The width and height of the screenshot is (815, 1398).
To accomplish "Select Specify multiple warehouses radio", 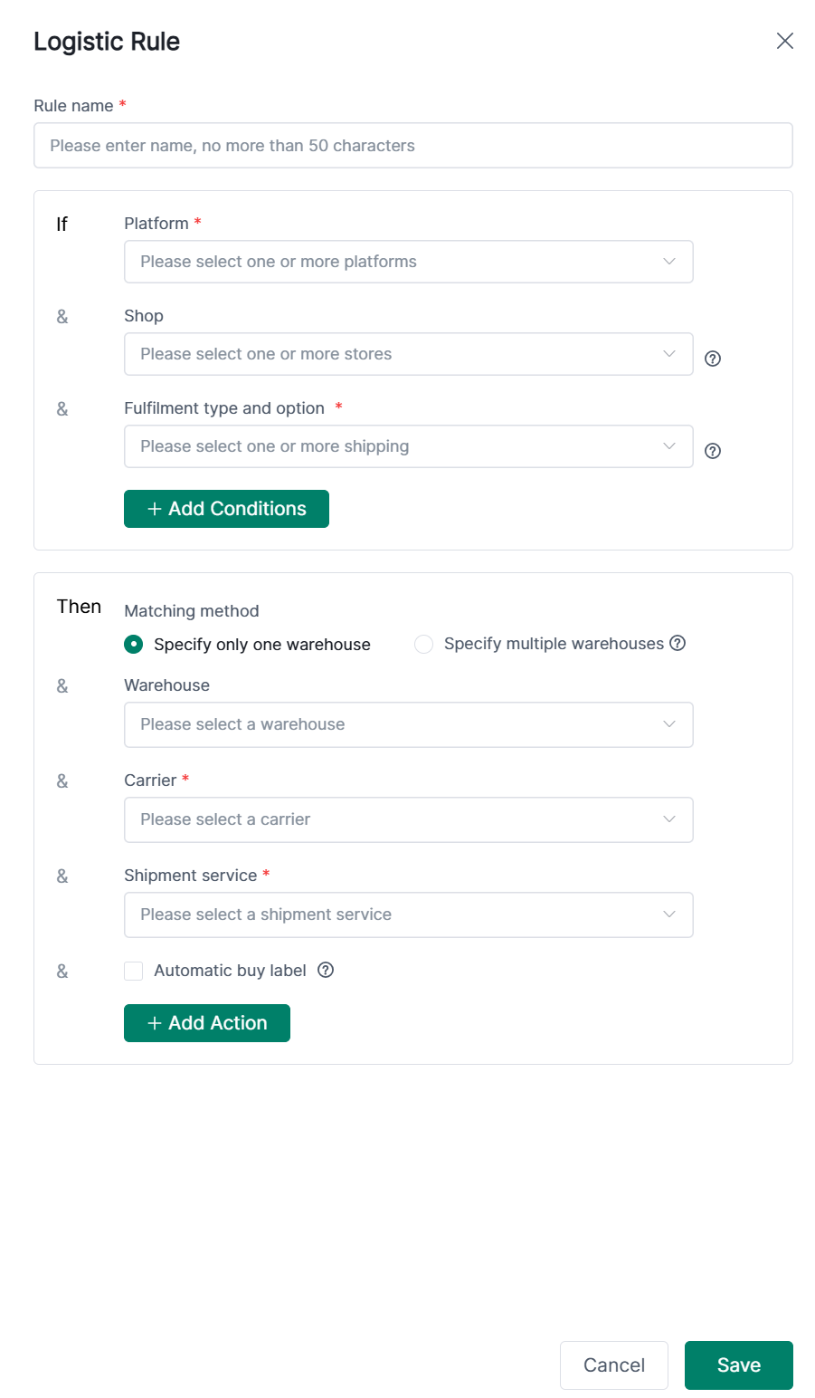I will pyautogui.click(x=423, y=644).
